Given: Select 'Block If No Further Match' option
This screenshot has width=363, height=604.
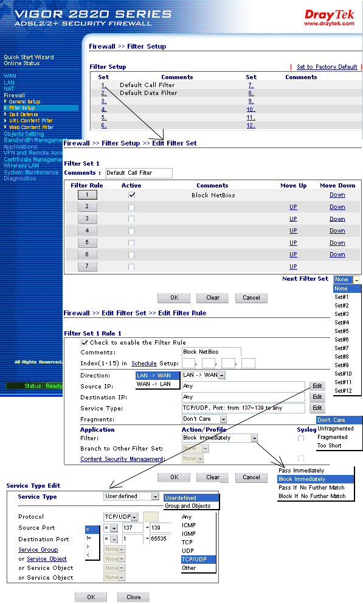Looking at the screenshot, I should [x=312, y=496].
